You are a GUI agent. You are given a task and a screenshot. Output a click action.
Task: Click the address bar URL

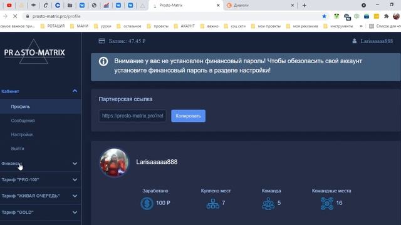point(56,16)
